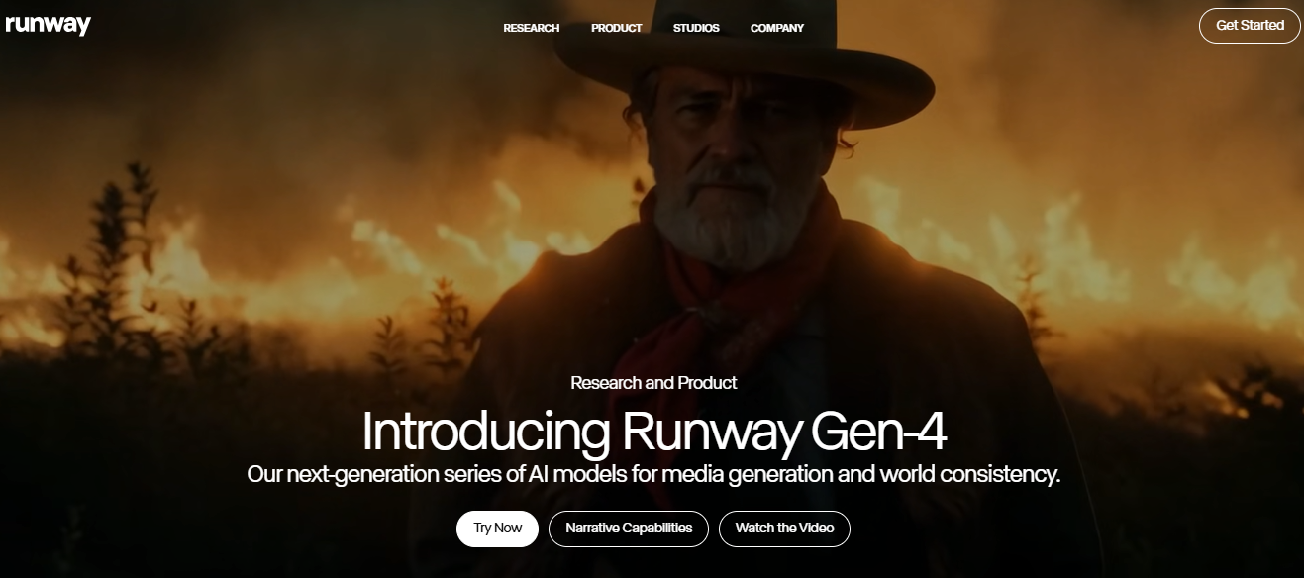This screenshot has width=1304, height=578.
Task: Click the runway logo
Action: tap(48, 25)
